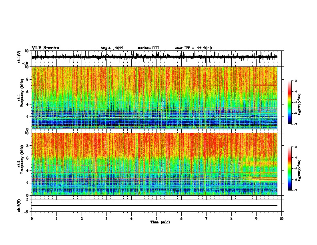The height and width of the screenshot is (245, 317).
Task: Click the ch.2 spectrogram panel
Action: pyautogui.click(x=154, y=164)
